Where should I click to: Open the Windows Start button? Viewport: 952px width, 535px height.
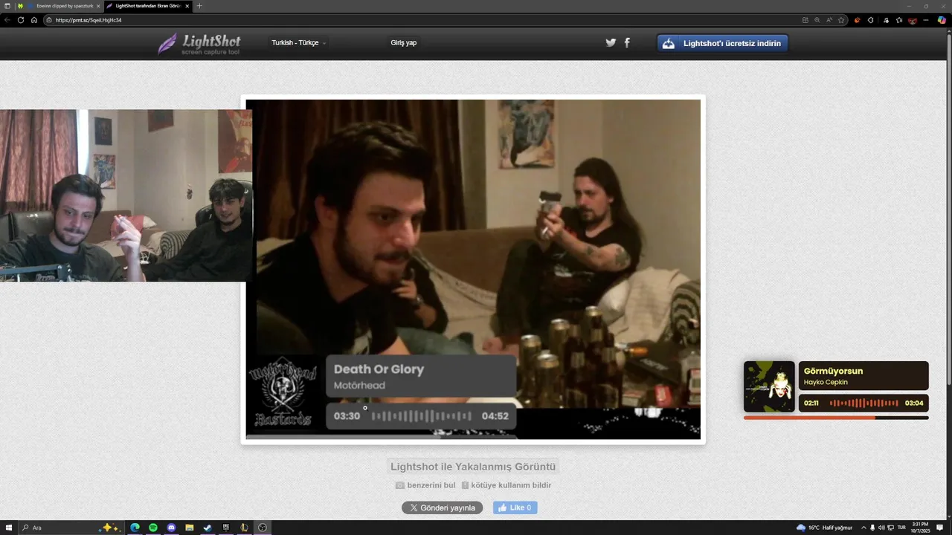(x=7, y=528)
